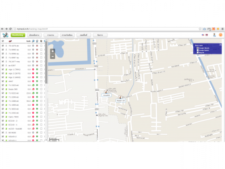This screenshot has height=169, width=225.
Task: Click the first globe column header icon
Action: (x=33, y=41)
